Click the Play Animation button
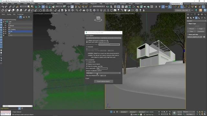 [x=164, y=112]
